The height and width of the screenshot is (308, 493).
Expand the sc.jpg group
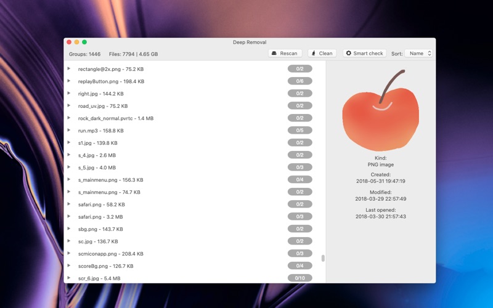pos(69,241)
